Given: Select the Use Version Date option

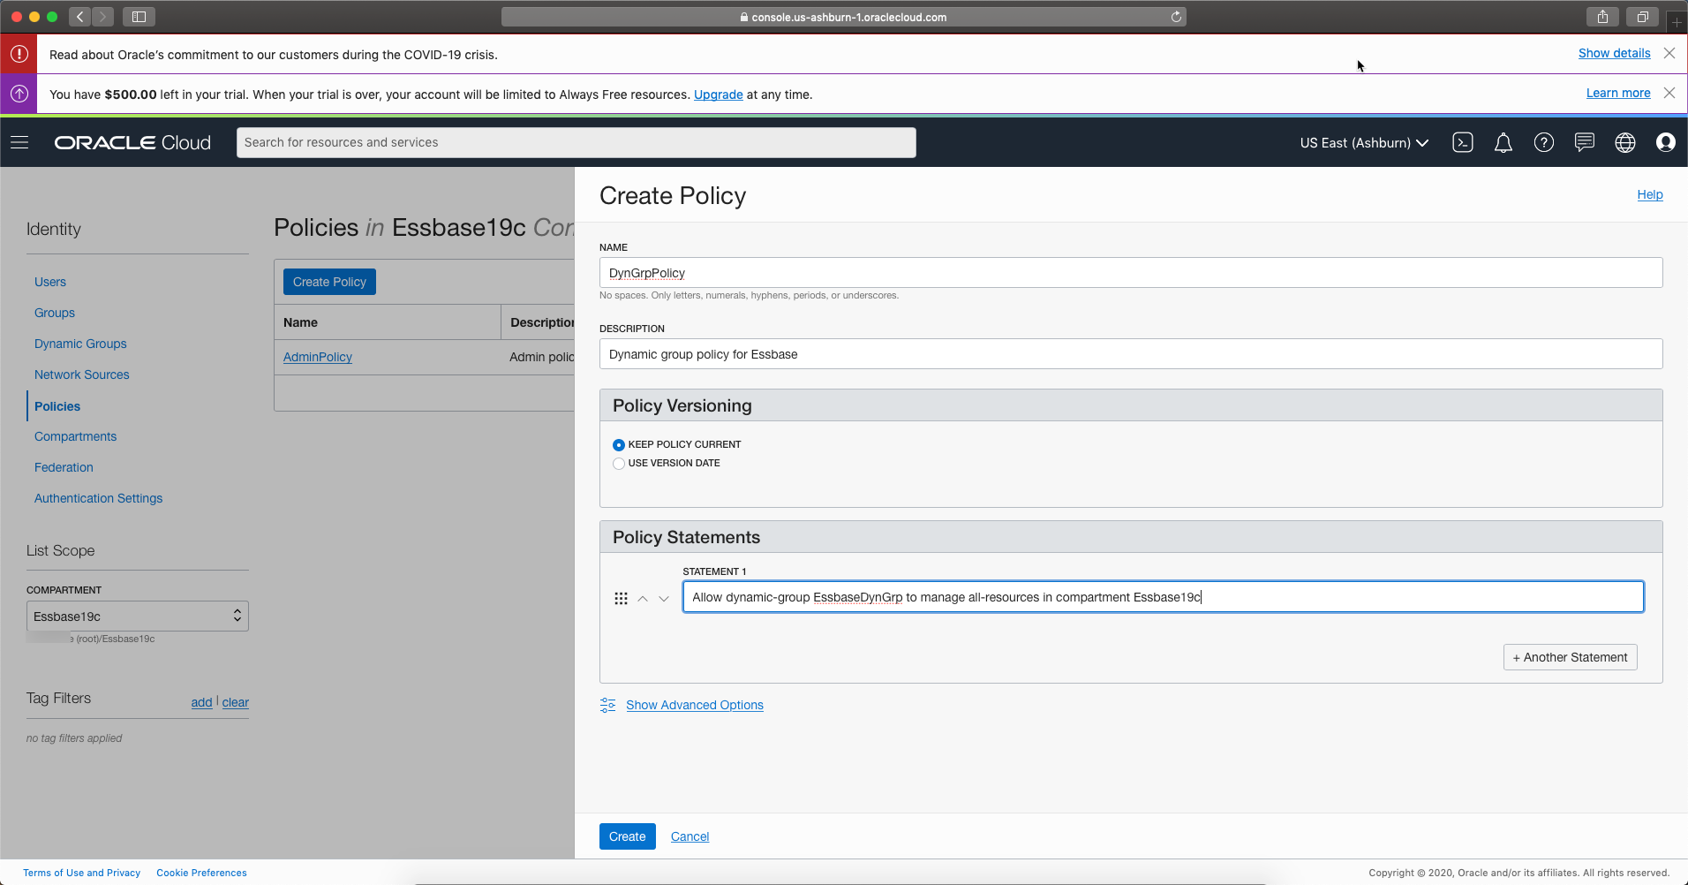Looking at the screenshot, I should (619, 464).
